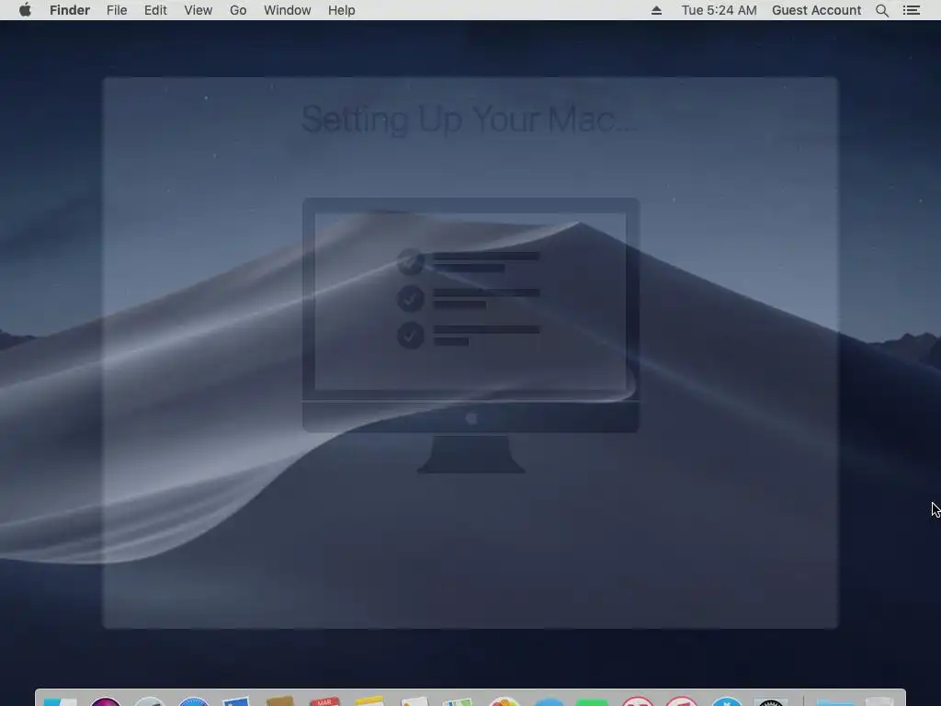Open Notification Center list icon
The image size is (941, 706).
coord(912,10)
